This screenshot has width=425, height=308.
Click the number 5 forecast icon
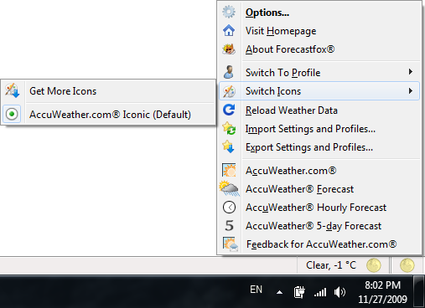pyautogui.click(x=229, y=225)
